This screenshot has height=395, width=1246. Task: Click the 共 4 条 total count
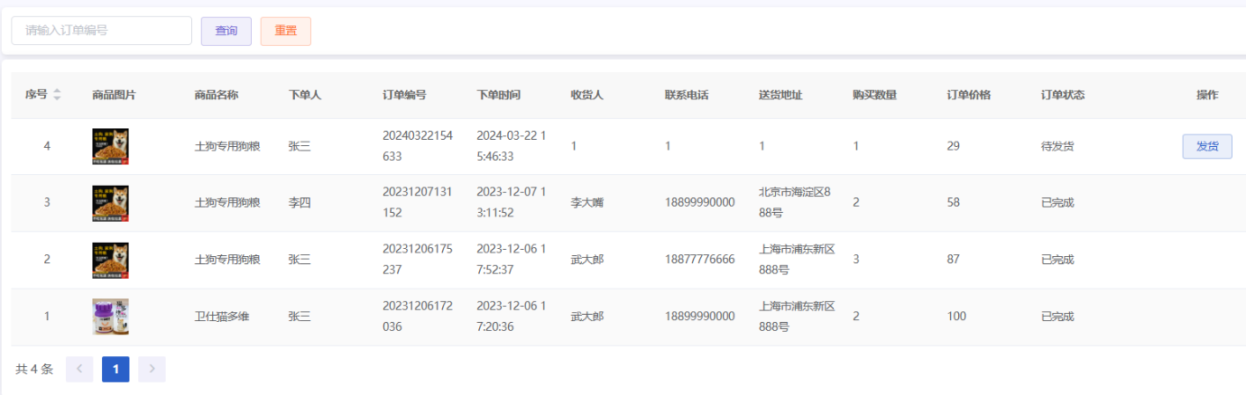[x=34, y=369]
